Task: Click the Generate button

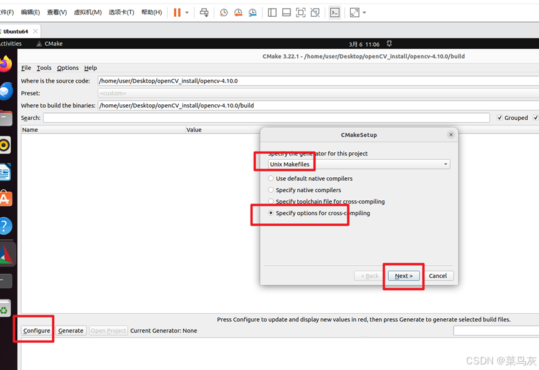Action: (70, 331)
